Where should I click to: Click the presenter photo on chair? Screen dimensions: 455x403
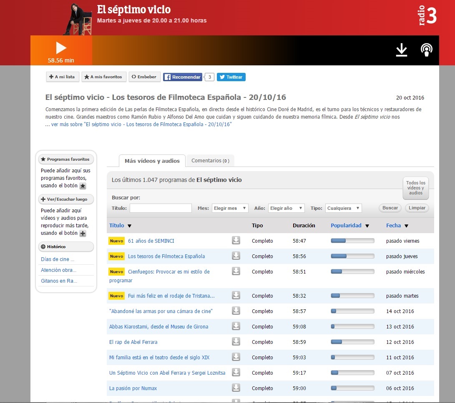tap(78, 19)
